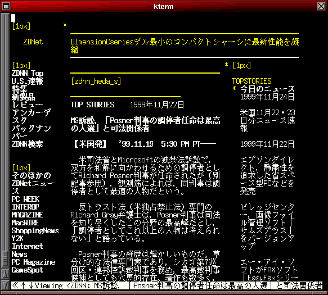This screenshot has width=328, height=295.
Task: Close the kterm window
Action: pos(321,6)
